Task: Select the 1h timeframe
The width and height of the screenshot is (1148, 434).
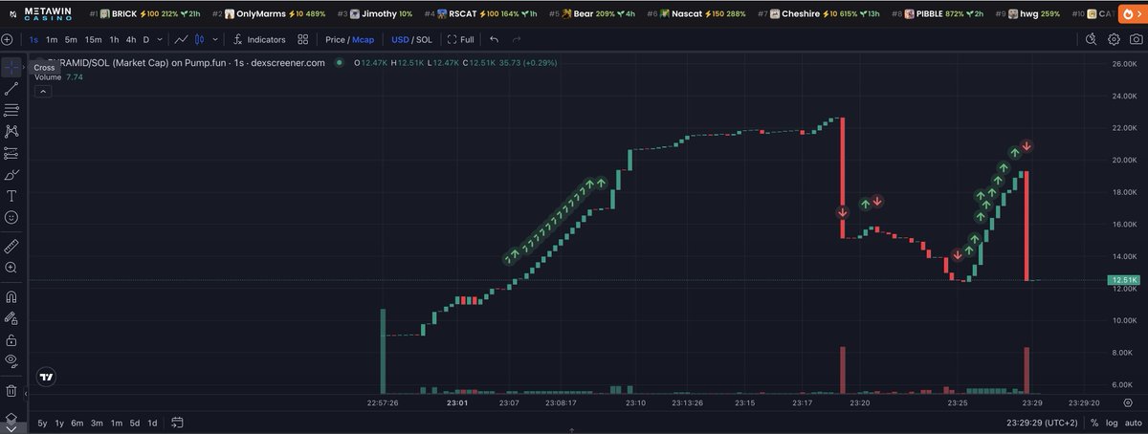Action: pos(115,39)
